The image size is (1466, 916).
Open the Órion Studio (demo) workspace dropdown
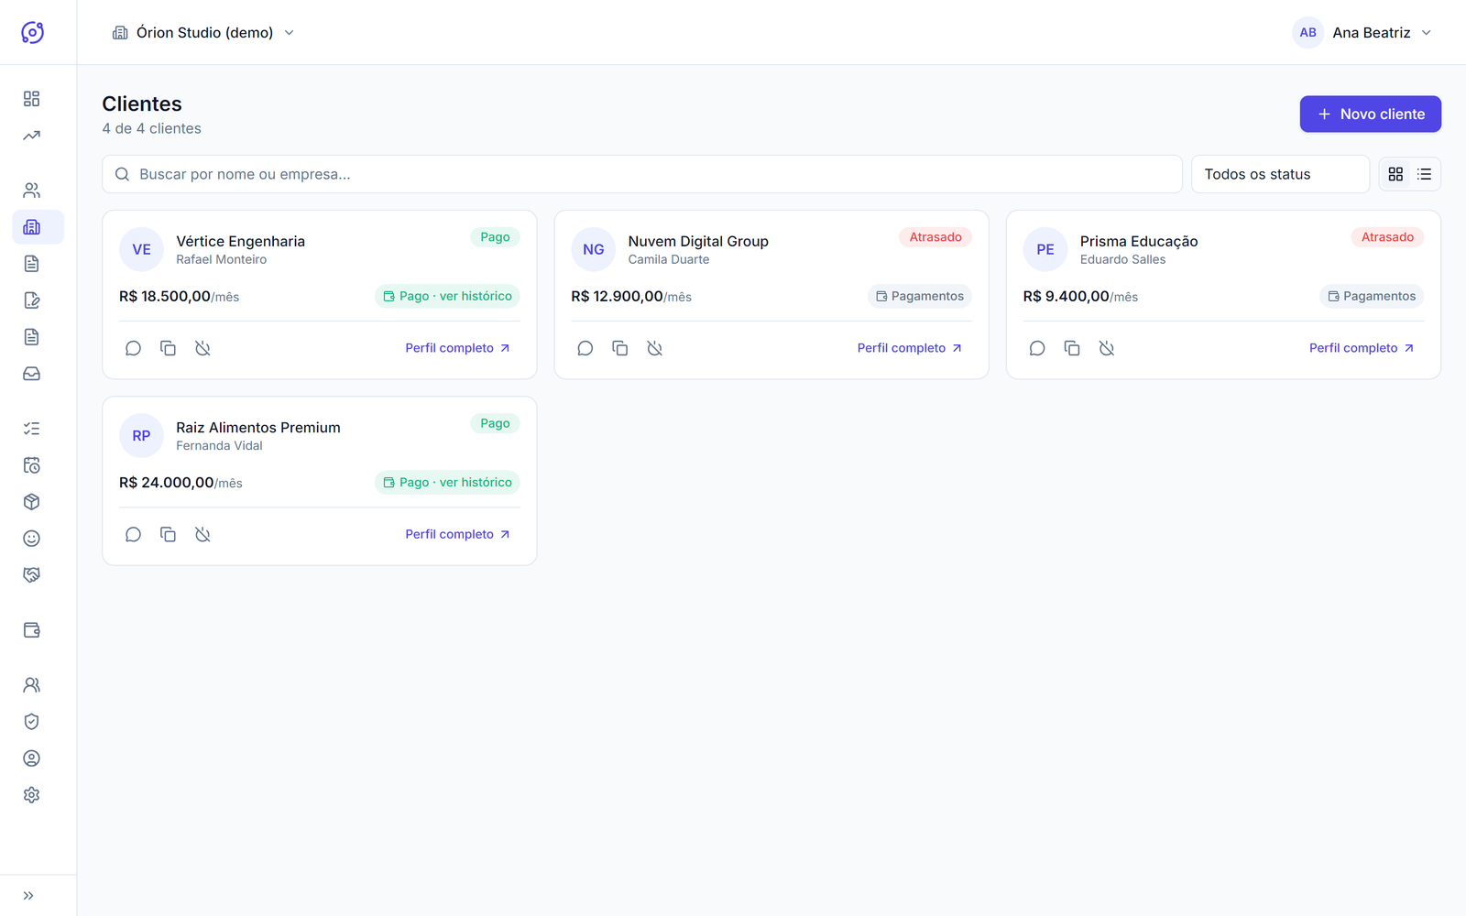pyautogui.click(x=203, y=32)
